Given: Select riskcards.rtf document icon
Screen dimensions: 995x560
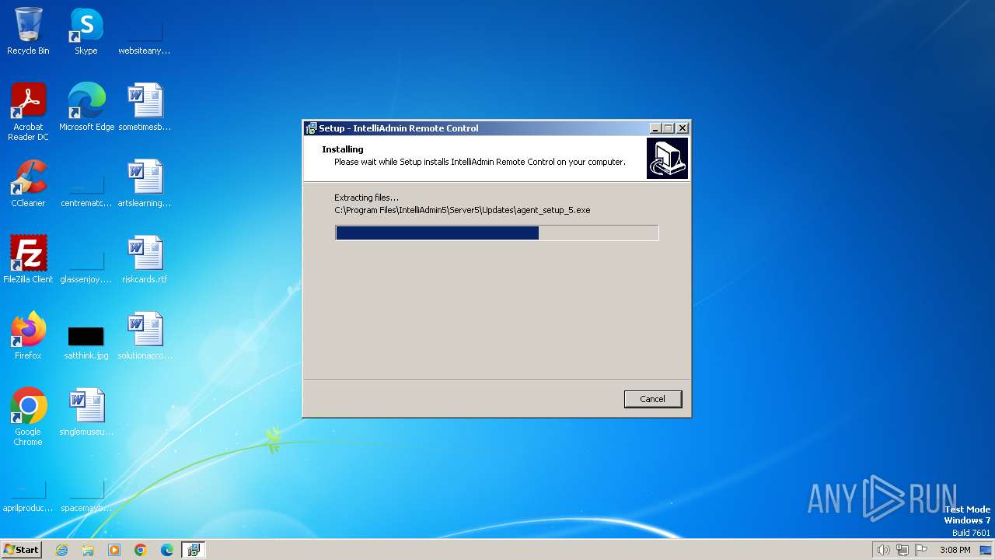Looking at the screenshot, I should 145,260.
